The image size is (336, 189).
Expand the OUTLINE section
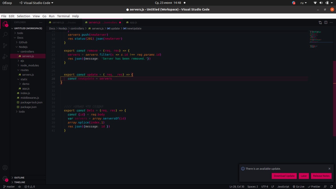click(19, 178)
